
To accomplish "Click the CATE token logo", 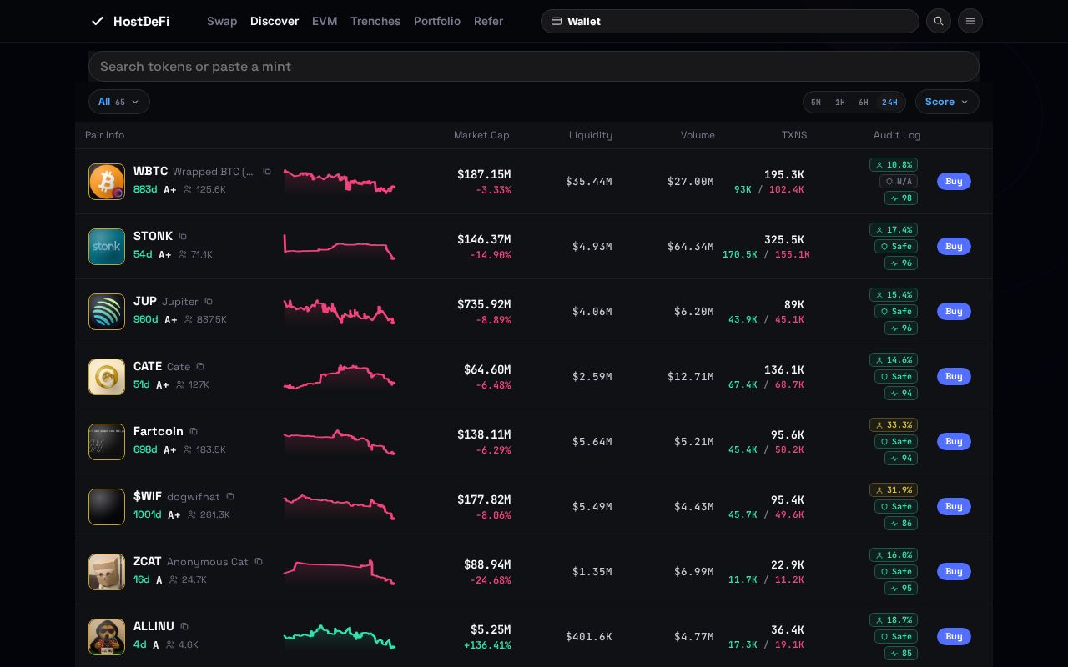I will pyautogui.click(x=107, y=377).
